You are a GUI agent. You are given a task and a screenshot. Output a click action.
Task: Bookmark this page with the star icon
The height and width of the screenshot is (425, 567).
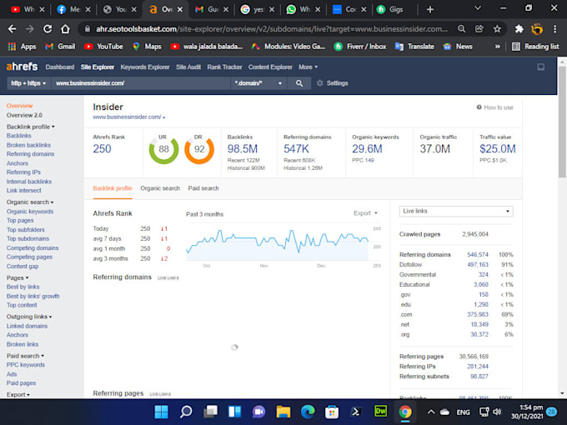tap(497, 29)
